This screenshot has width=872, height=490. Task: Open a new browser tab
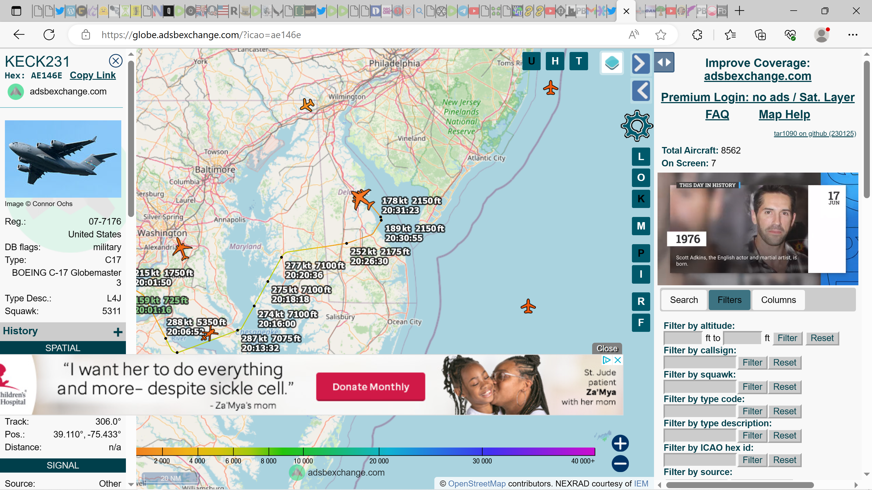point(740,11)
